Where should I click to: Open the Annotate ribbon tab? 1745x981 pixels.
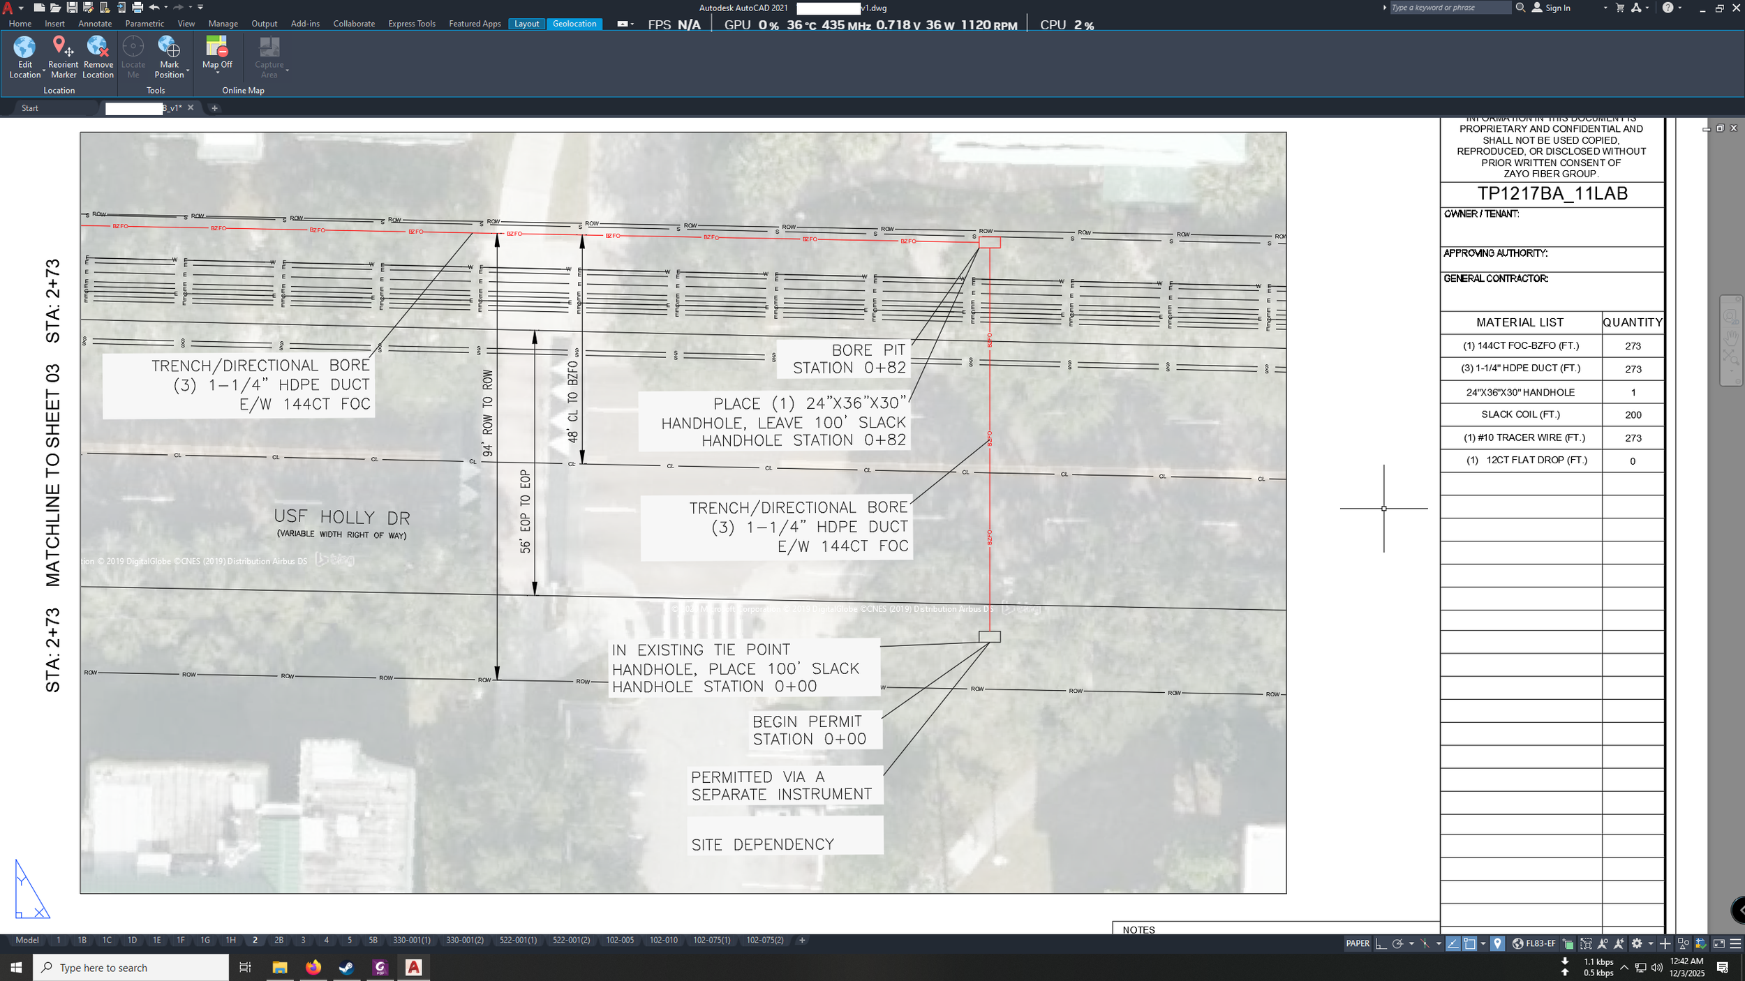95,24
